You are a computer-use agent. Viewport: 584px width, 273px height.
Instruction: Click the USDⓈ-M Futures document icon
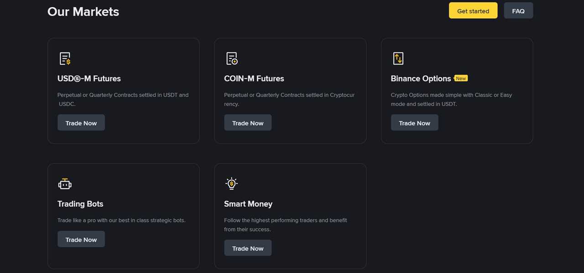click(65, 58)
